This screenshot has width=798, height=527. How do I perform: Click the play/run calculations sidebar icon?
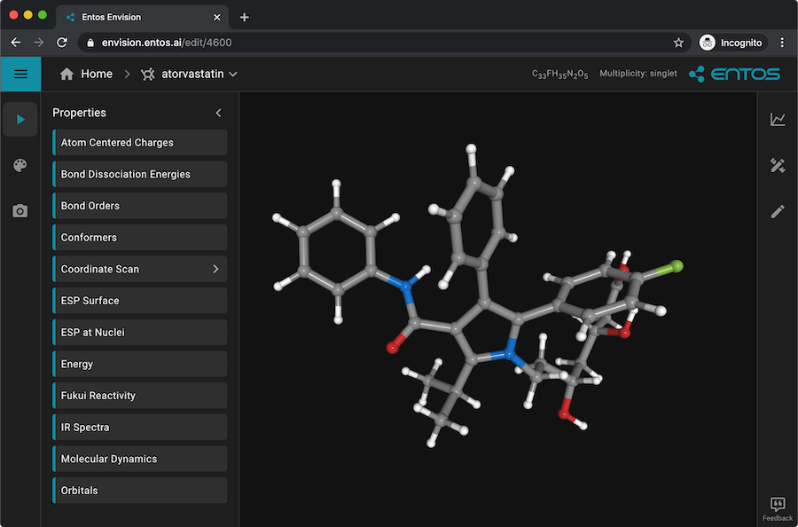coord(20,120)
